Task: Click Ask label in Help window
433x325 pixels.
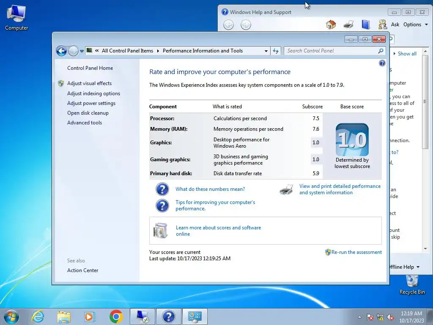Action: 395,25
